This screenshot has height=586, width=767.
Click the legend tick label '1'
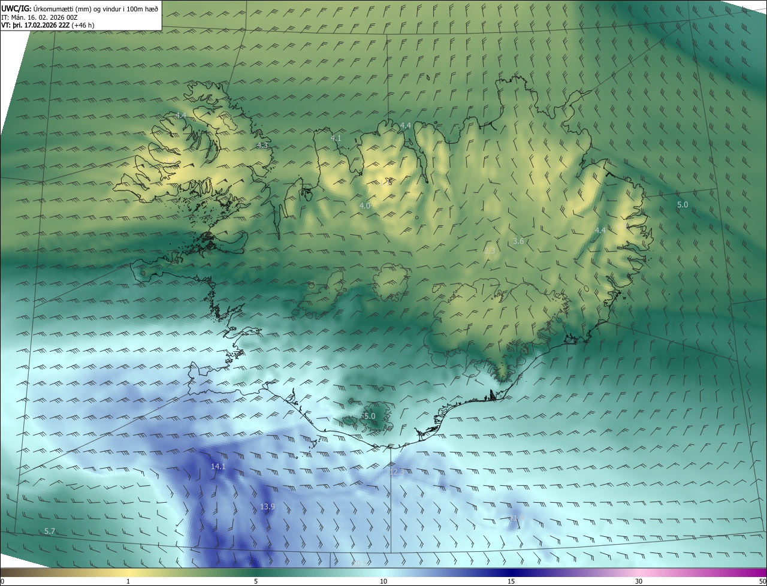[x=128, y=581]
